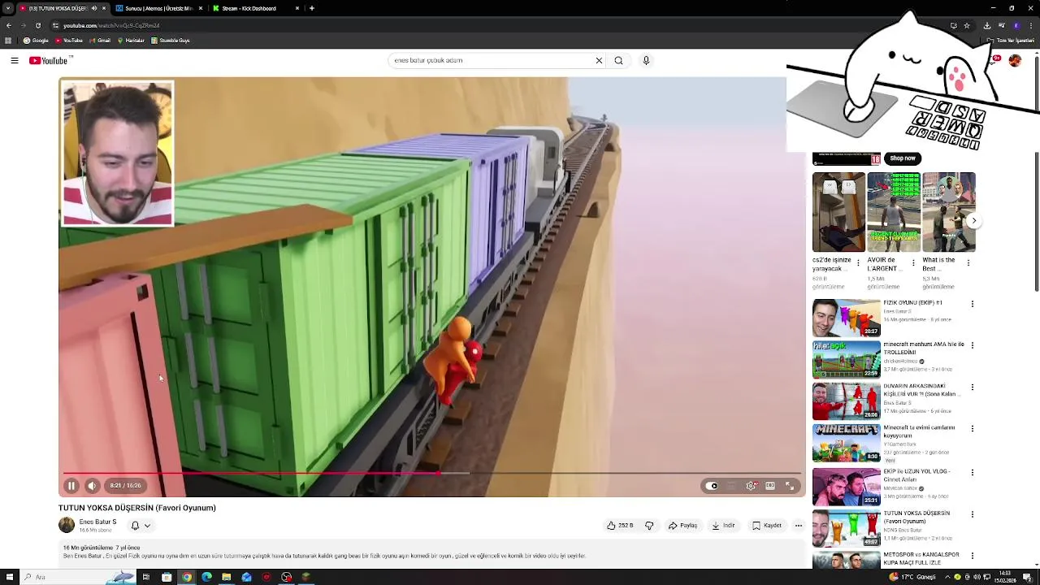
Task: Open Google bookmark
Action: (36, 41)
